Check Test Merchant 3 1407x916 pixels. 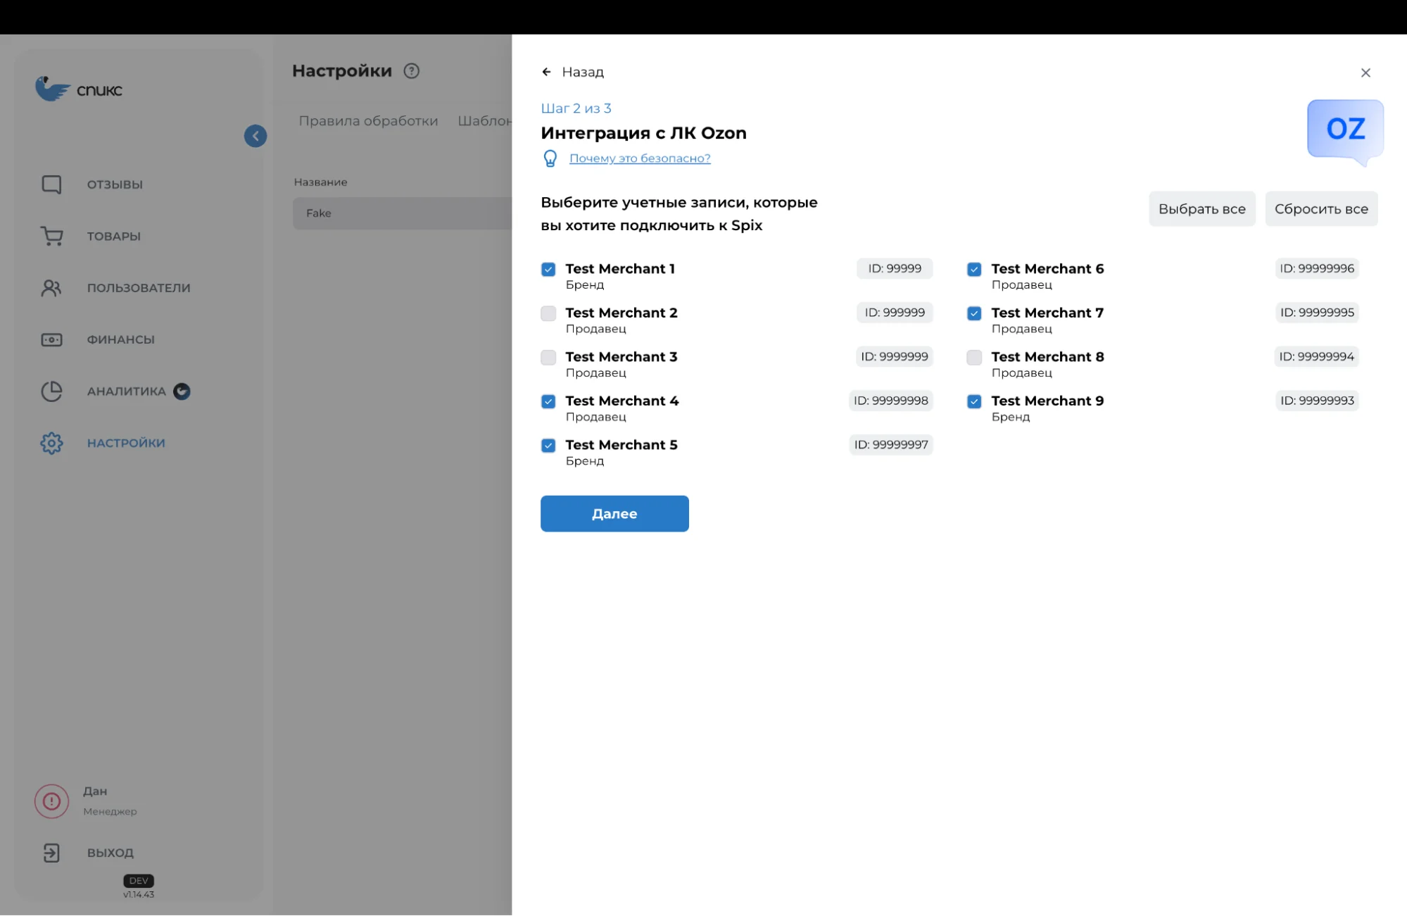pos(548,358)
